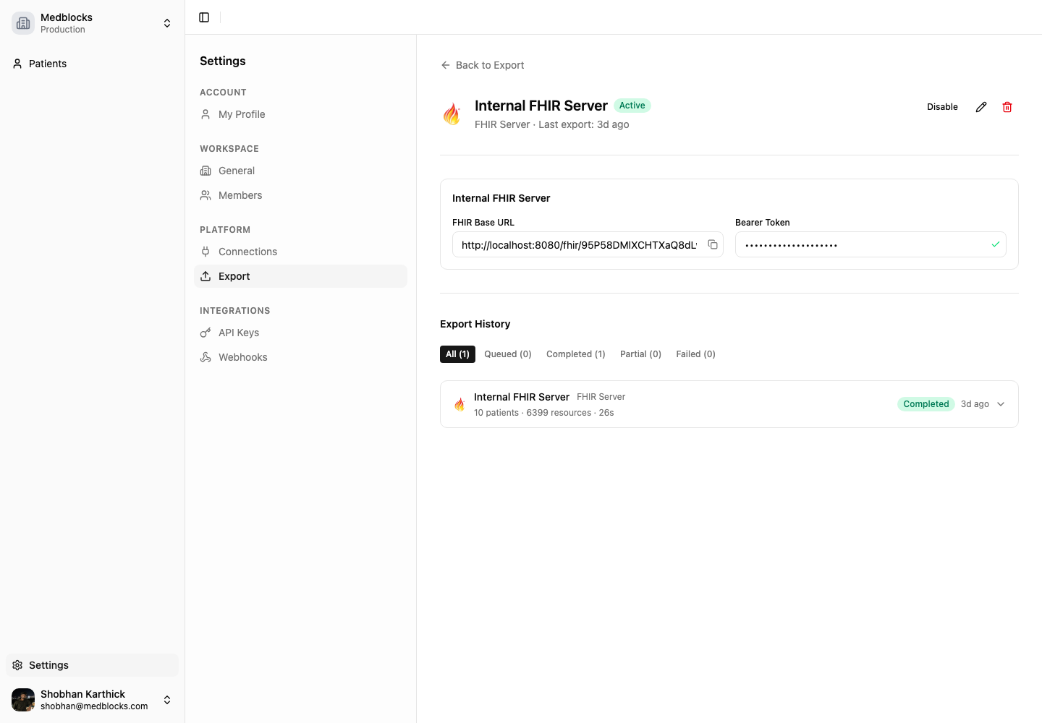The height and width of the screenshot is (723, 1042).
Task: Select the All (1) history tab
Action: 457,354
